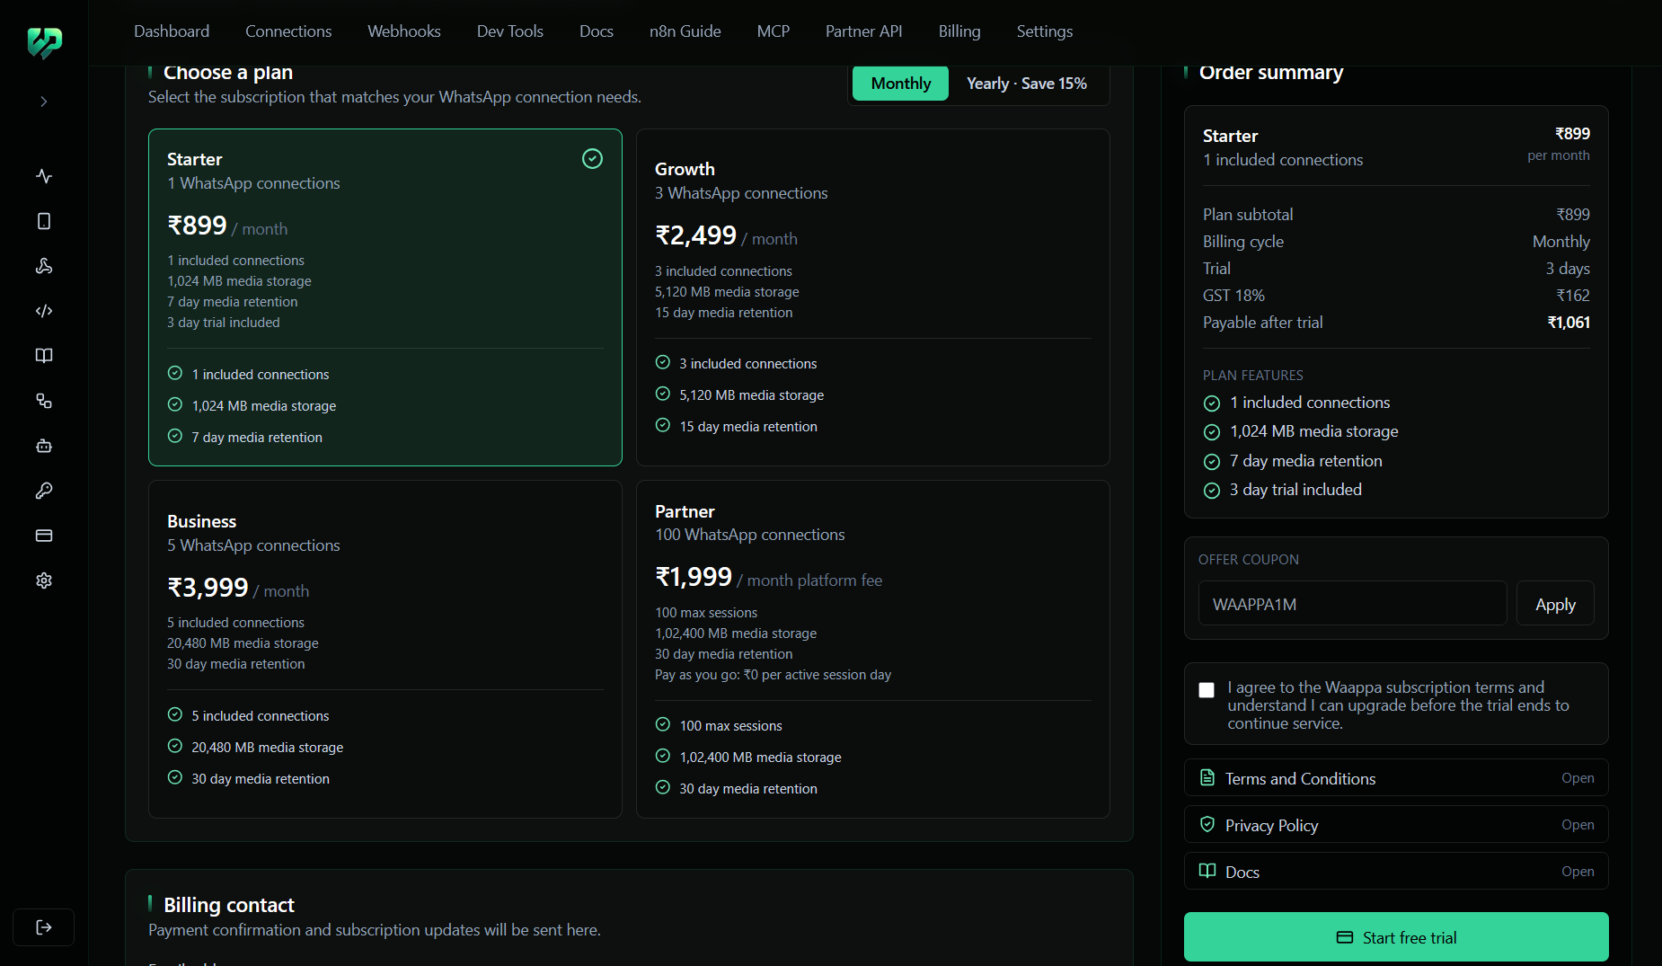The height and width of the screenshot is (966, 1662).
Task: Open the n8n workflow sidebar icon
Action: click(x=44, y=401)
